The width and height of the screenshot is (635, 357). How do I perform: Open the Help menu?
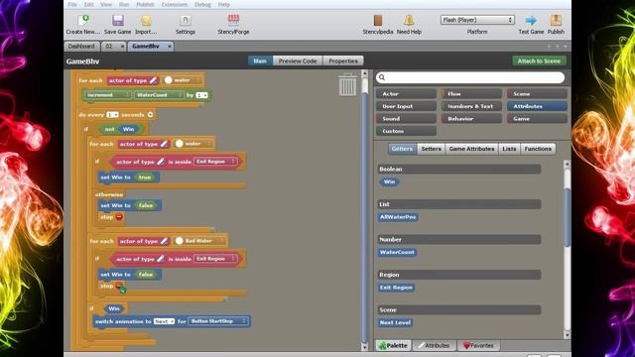(x=224, y=4)
